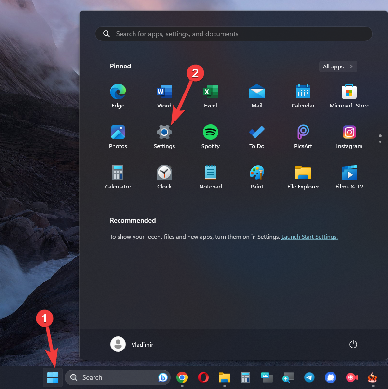Open the power options button
388x389 pixels.
coord(353,344)
